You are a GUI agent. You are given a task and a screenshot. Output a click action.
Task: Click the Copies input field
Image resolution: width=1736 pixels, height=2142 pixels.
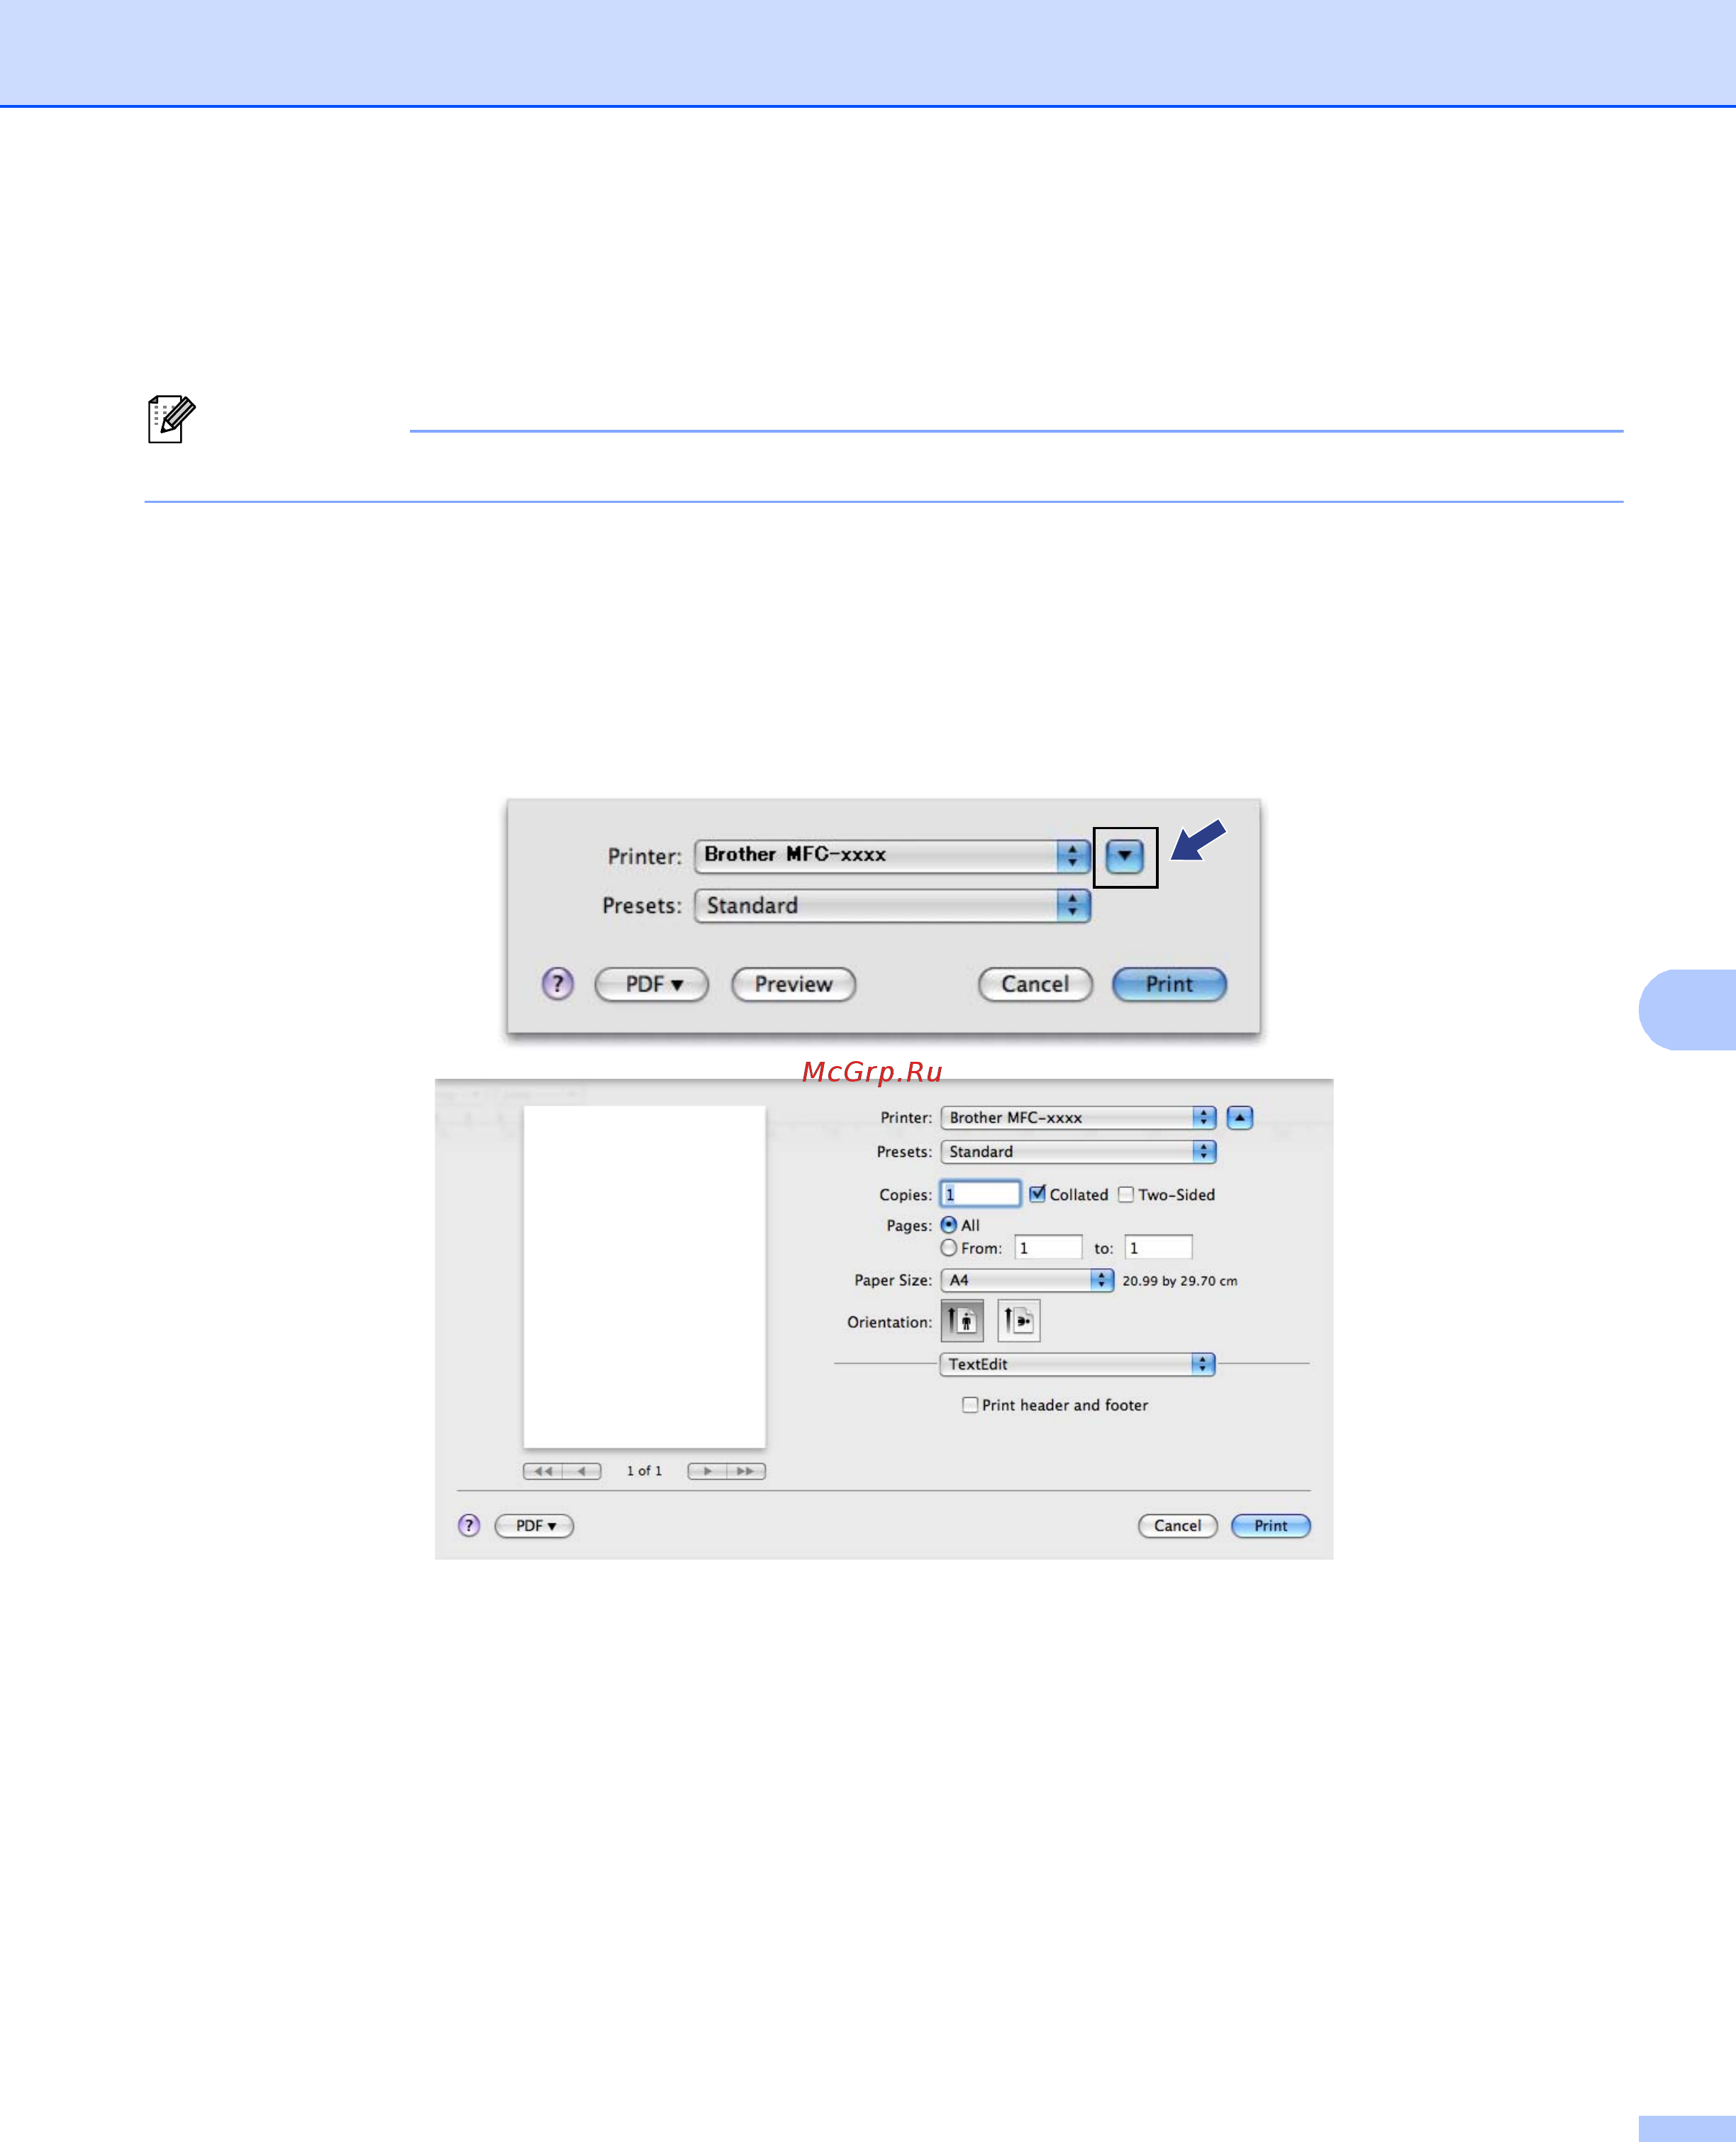(x=980, y=1194)
